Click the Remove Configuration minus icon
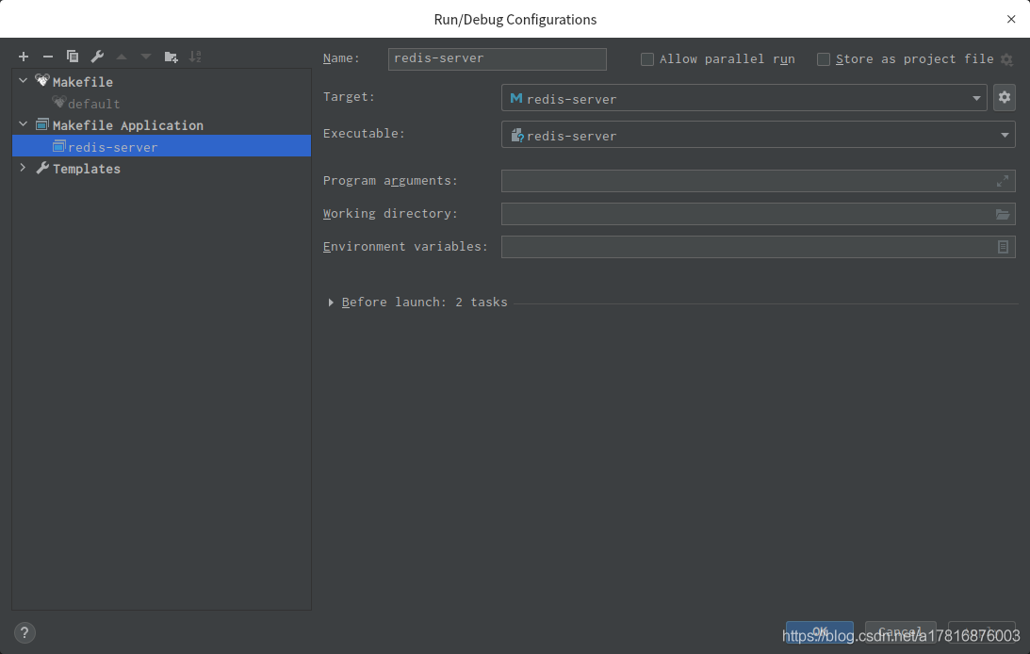Screen dimensions: 1030x654 click(48, 57)
